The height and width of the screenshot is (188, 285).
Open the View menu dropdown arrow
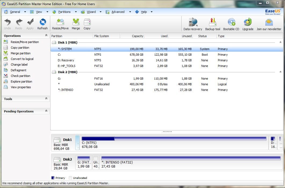click(x=47, y=12)
